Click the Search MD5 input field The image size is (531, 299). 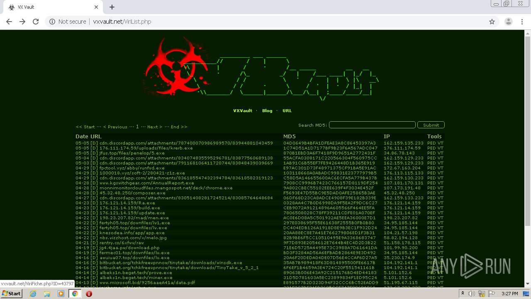372,125
